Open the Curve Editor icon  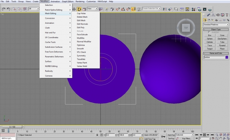182,9
